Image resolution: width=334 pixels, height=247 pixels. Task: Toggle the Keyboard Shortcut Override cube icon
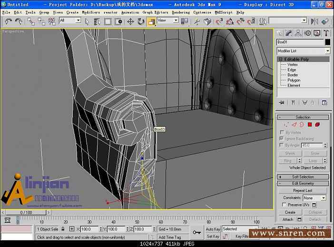tap(207, 21)
